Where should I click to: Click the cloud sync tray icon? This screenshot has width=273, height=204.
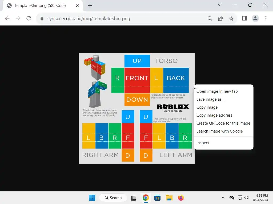(x=232, y=198)
